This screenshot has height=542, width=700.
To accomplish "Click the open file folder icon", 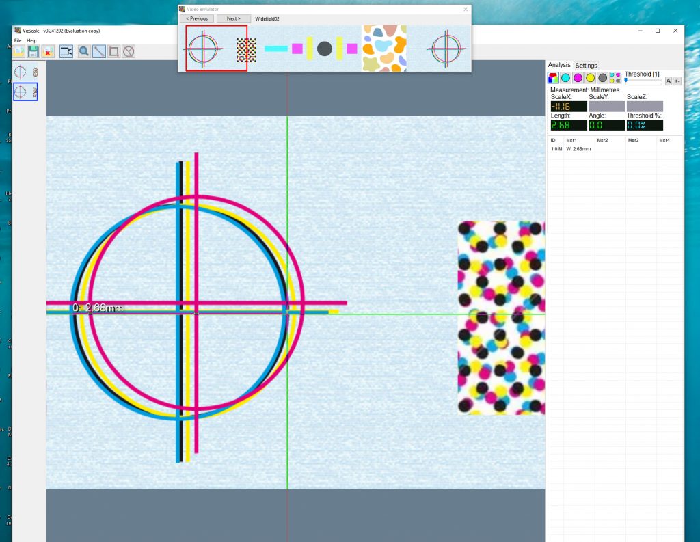I will tap(18, 51).
